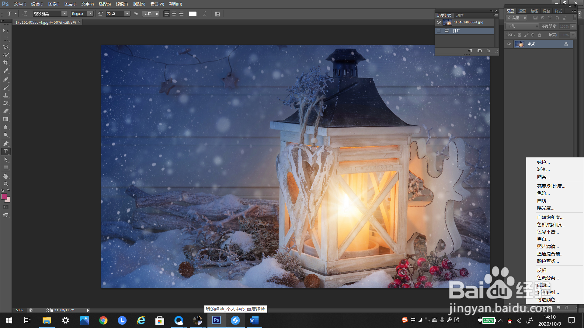Open the 正常 blend mode dropdown
Viewport: 584px width, 328px height.
coord(522,26)
